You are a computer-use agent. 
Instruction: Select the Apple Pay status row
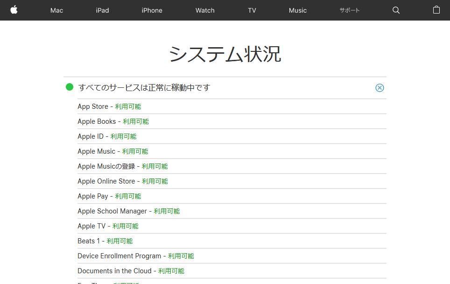click(x=232, y=196)
